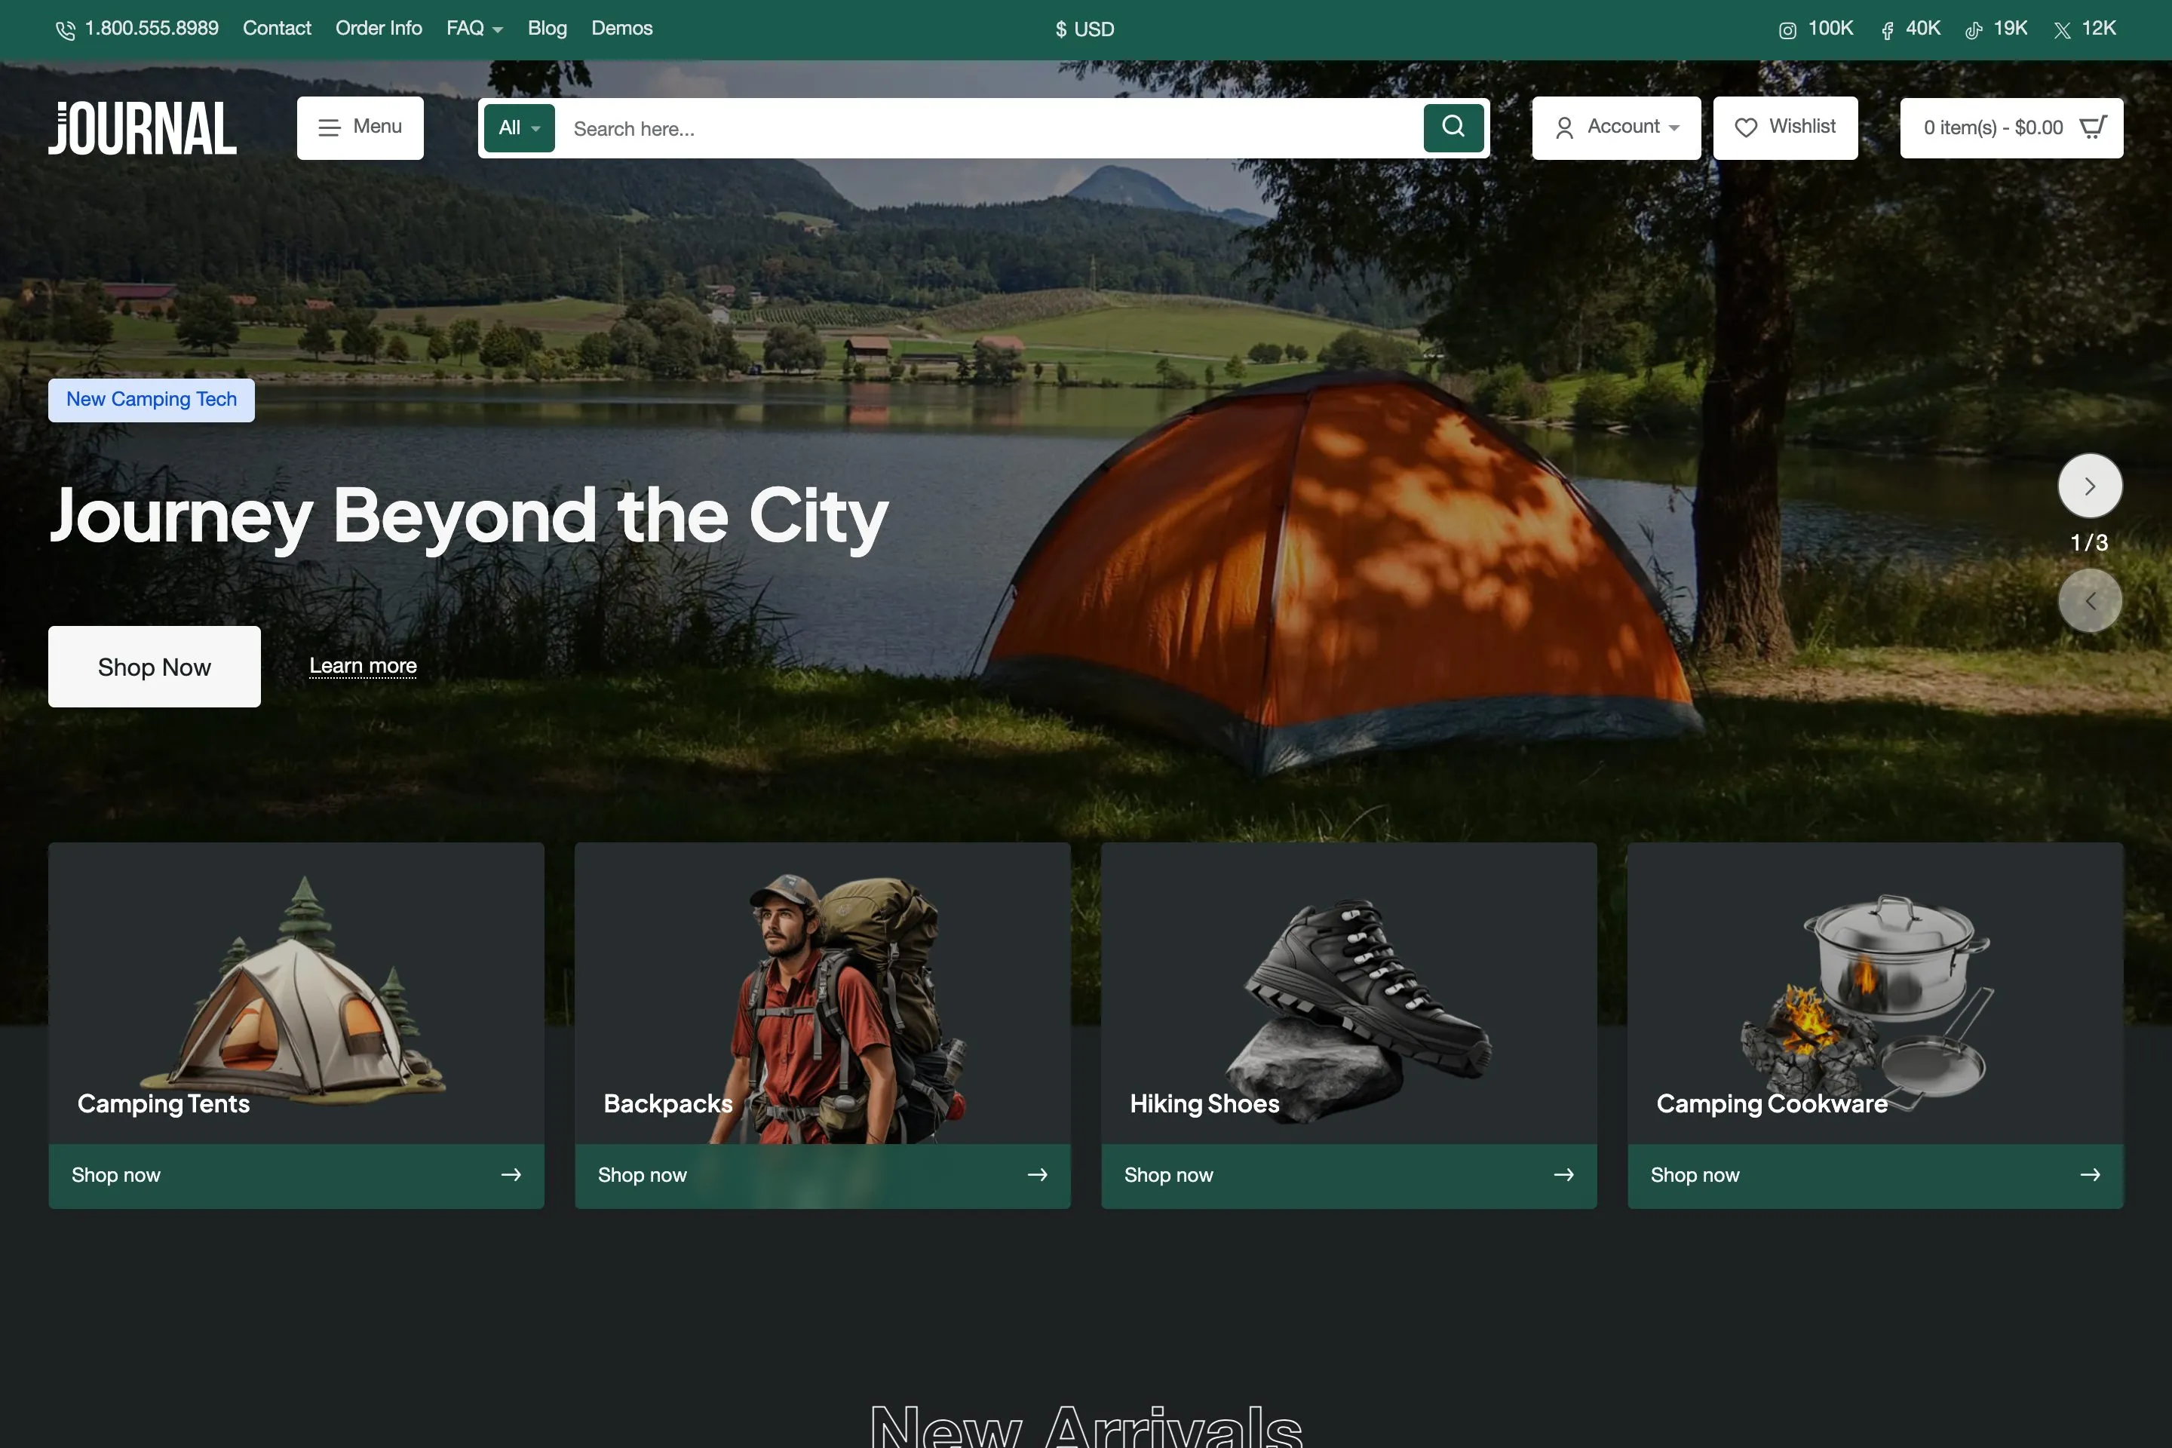Open the TikTok 19K social icon
2172x1448 pixels.
[1974, 30]
